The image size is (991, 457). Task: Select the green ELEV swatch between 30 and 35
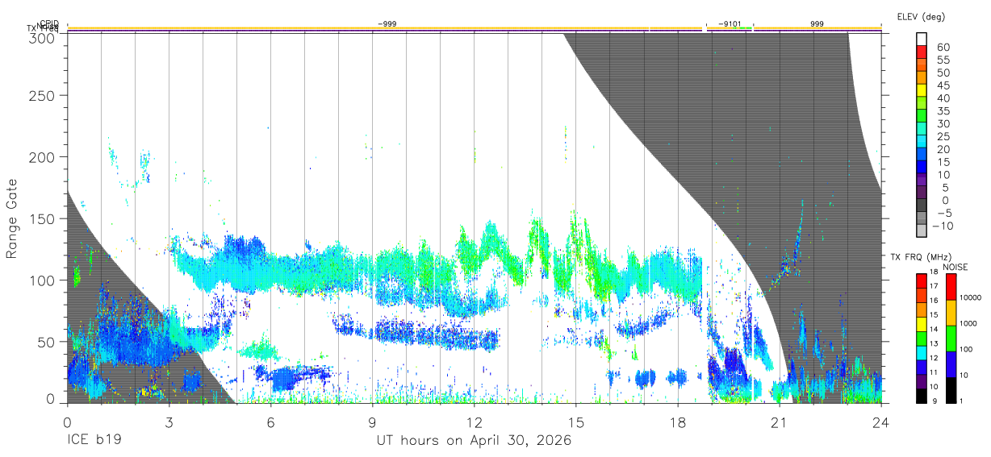(x=922, y=117)
